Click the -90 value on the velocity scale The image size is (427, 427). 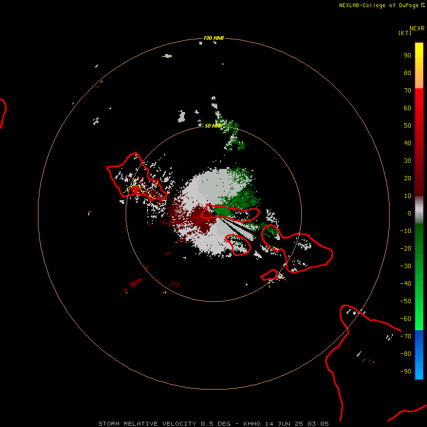click(x=406, y=371)
